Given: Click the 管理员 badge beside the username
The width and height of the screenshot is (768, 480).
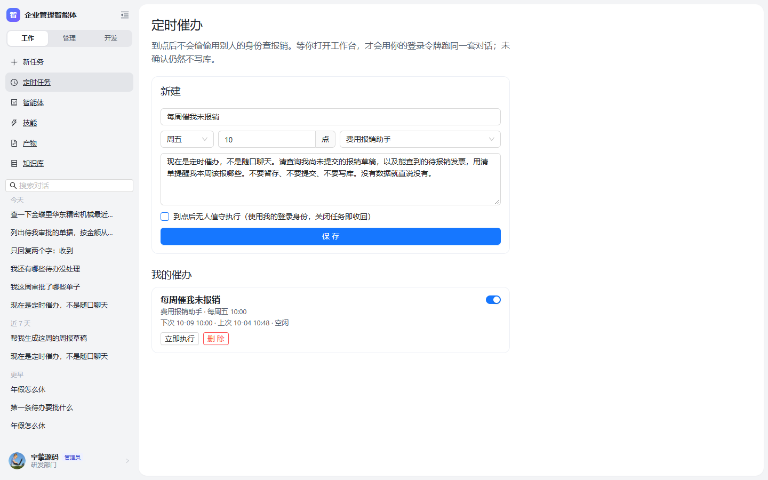Looking at the screenshot, I should pyautogui.click(x=73, y=457).
